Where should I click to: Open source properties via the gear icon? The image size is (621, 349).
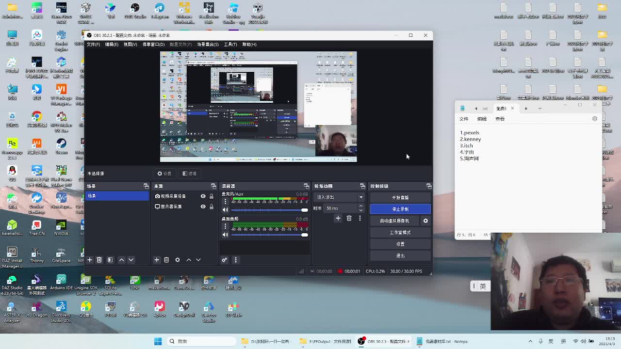click(x=178, y=260)
